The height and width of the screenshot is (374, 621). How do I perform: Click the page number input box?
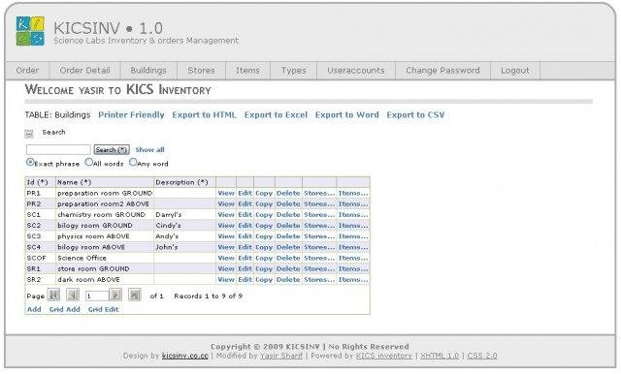[97, 296]
